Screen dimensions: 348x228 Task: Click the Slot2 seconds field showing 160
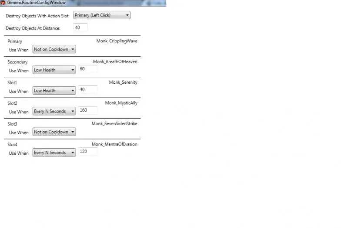87,110
